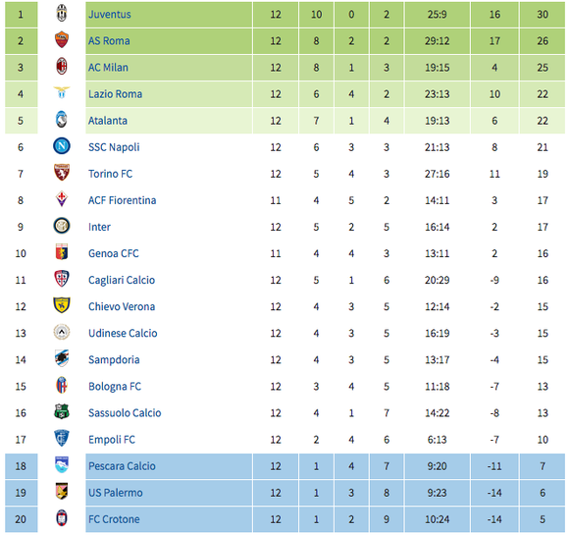Click the SSC Napoli logo
The height and width of the screenshot is (535, 571).
pos(62,146)
